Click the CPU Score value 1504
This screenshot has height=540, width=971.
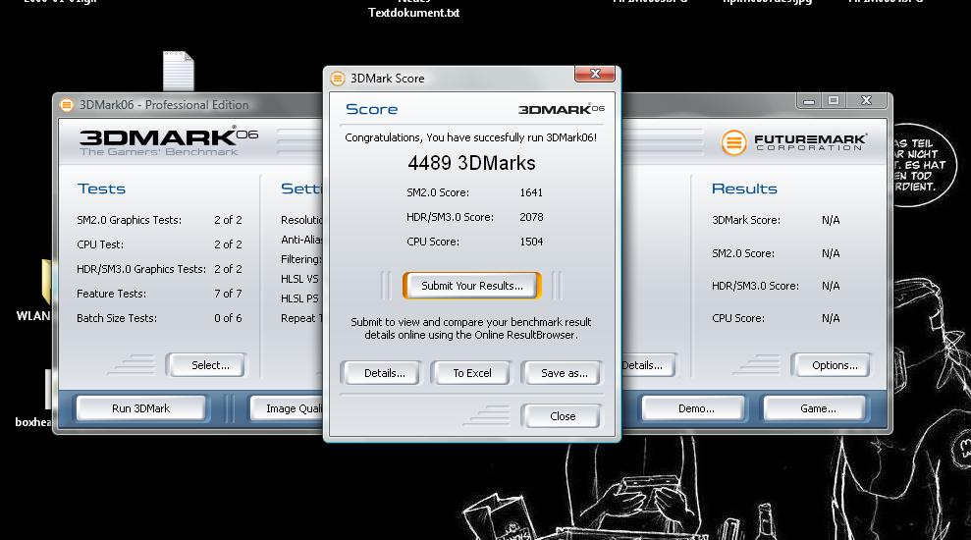point(531,242)
